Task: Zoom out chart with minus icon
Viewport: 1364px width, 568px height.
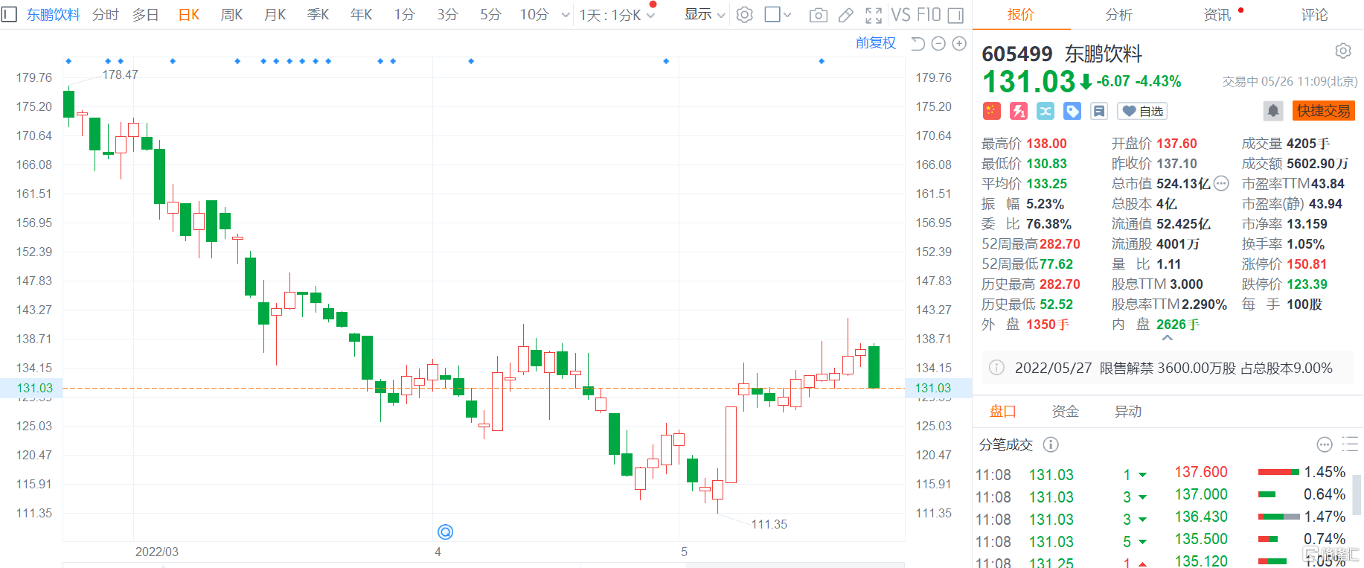Action: pos(938,44)
